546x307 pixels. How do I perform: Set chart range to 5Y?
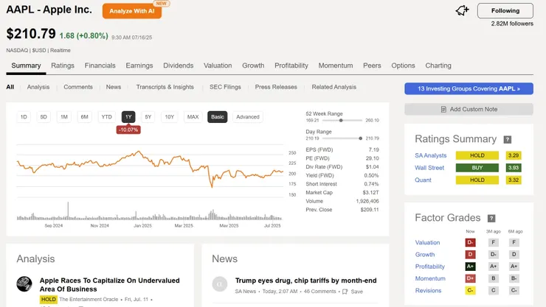pos(148,117)
